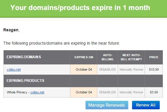The image size is (167, 112).
Task: Click Manually Renew in Whois Privacy row
Action: [x=131, y=92]
